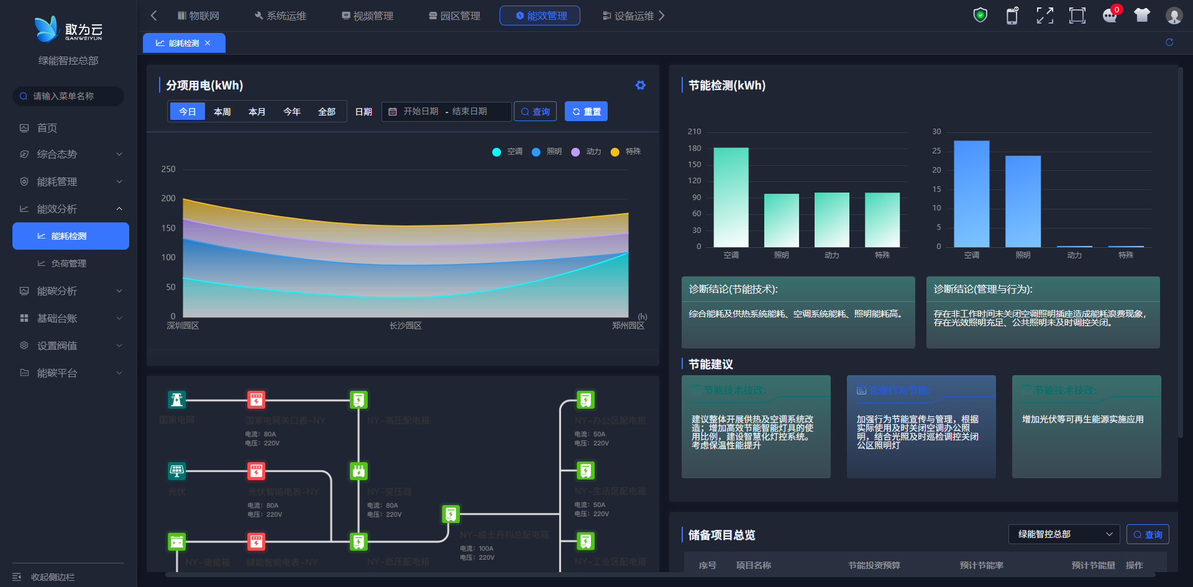Open mobile device icon in top bar
The width and height of the screenshot is (1193, 587).
tap(1012, 16)
